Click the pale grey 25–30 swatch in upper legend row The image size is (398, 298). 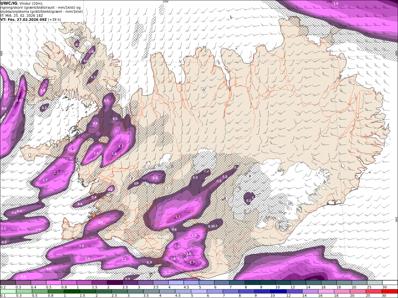coord(374,283)
